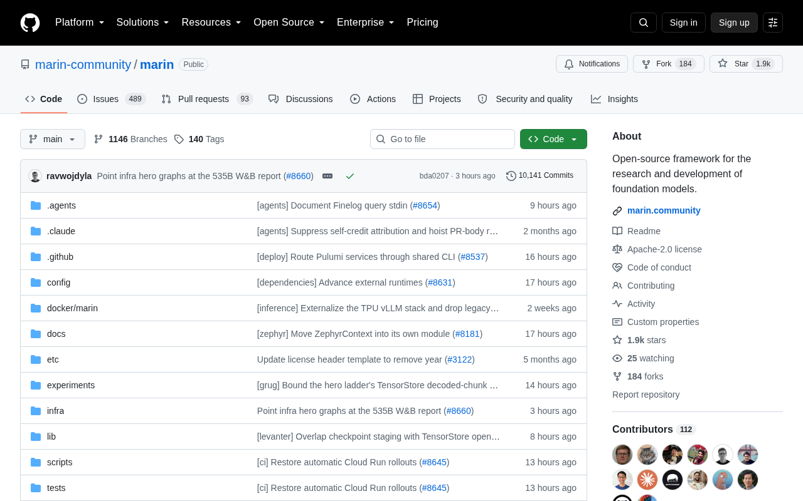The height and width of the screenshot is (501, 803).
Task: Click the search magnifier icon
Action: pos(644,23)
